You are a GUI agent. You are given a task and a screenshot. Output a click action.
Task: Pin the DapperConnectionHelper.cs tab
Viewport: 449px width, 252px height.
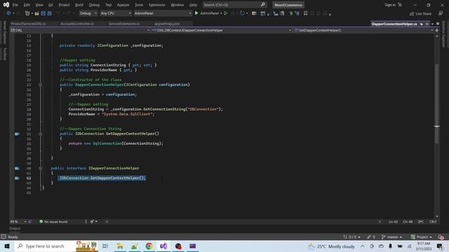[x=422, y=24]
